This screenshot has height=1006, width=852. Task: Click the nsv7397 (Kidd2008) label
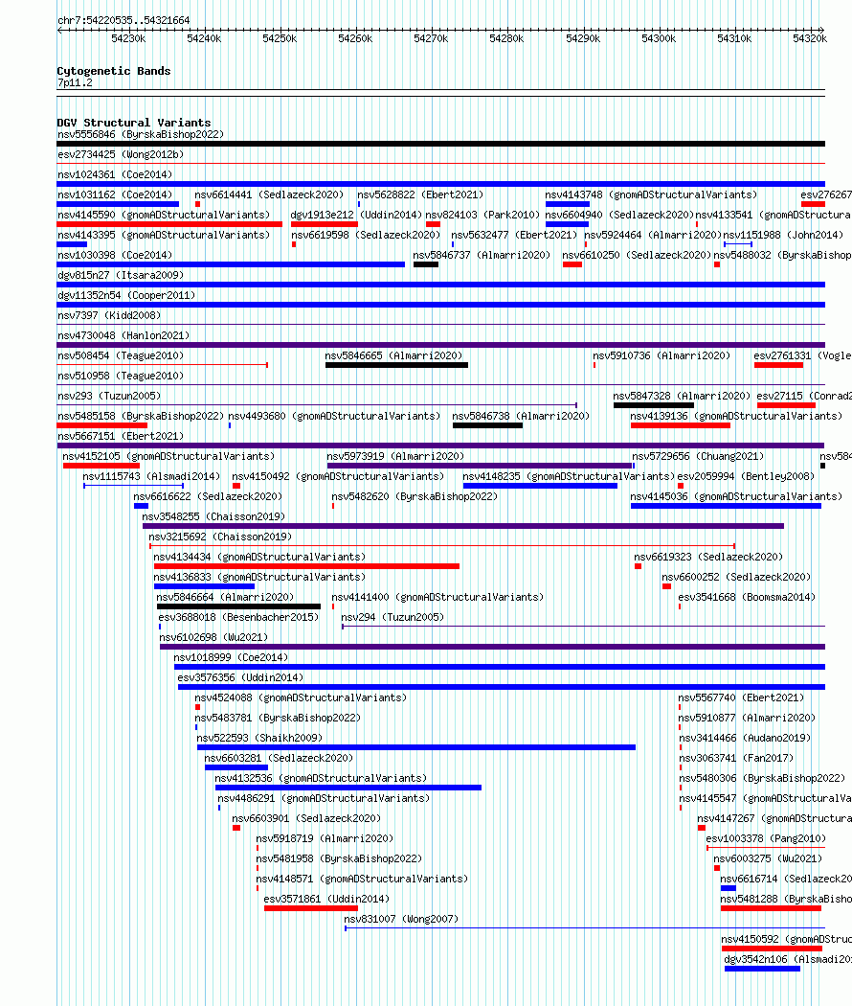tap(109, 315)
